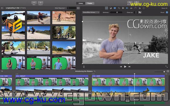This screenshot has width=170, height=106.
Task: Select the empty landscape blue sky thumbnail
Action: [x=64, y=48]
